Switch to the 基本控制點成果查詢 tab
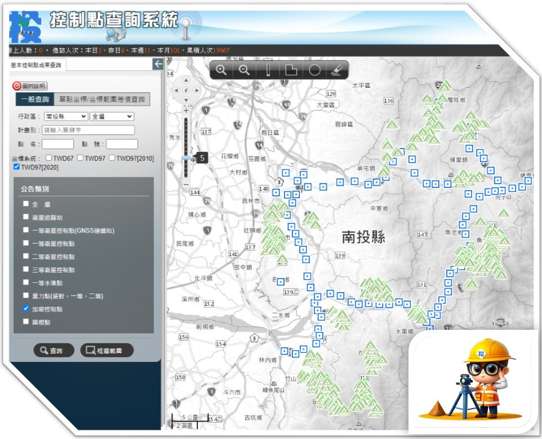 click(x=36, y=65)
